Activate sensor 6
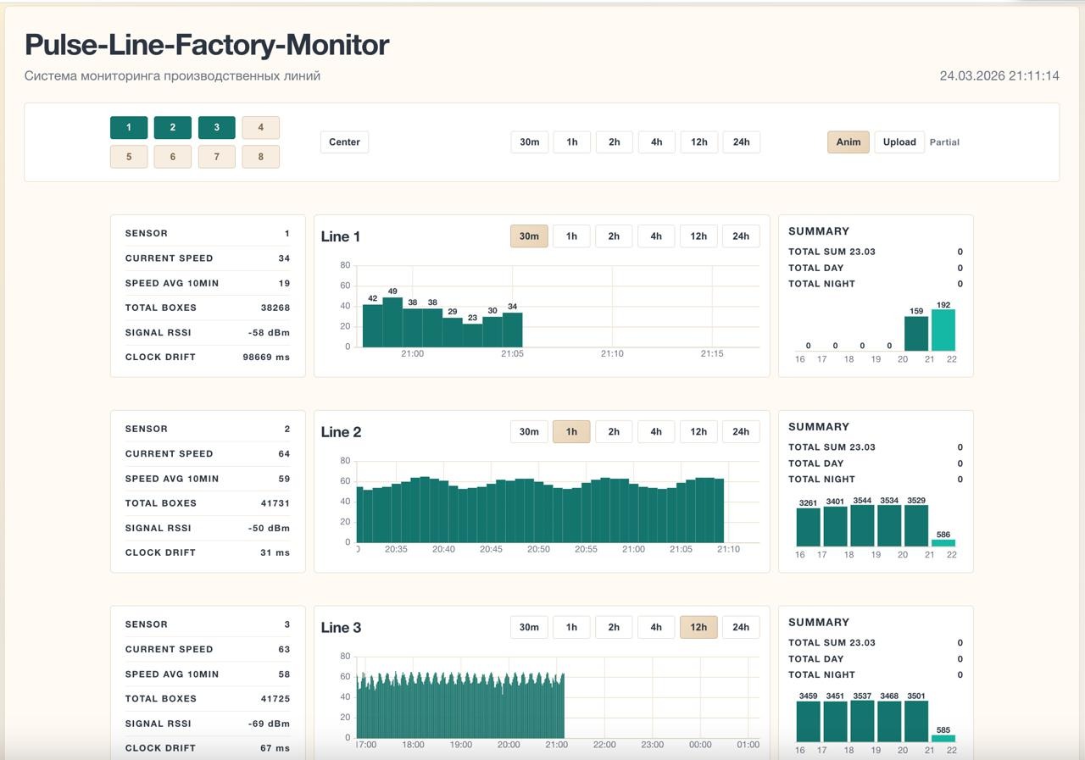This screenshot has height=760, width=1085. pos(173,157)
